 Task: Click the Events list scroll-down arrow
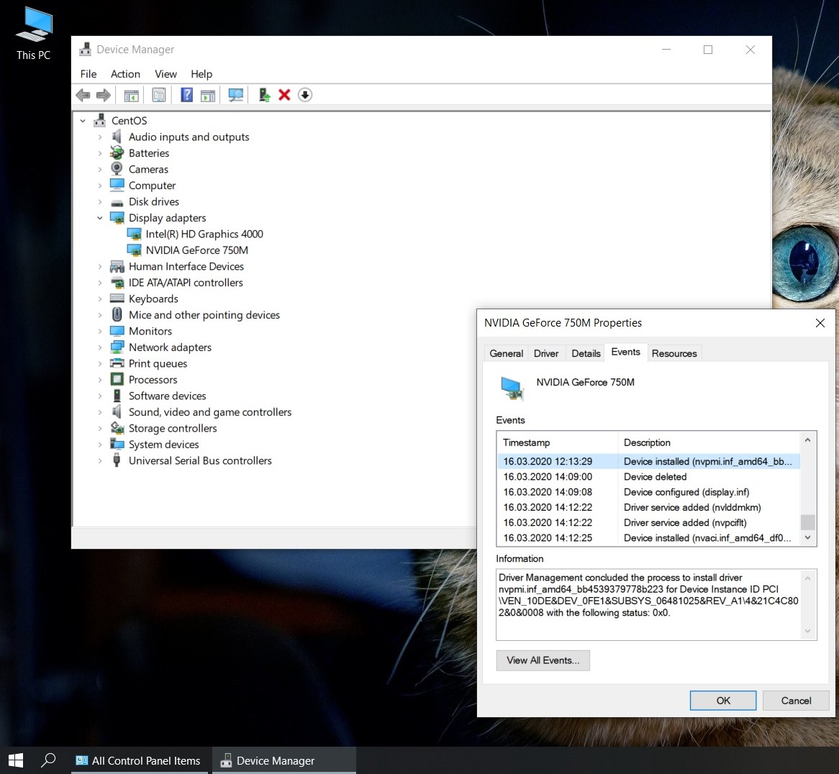click(x=807, y=537)
